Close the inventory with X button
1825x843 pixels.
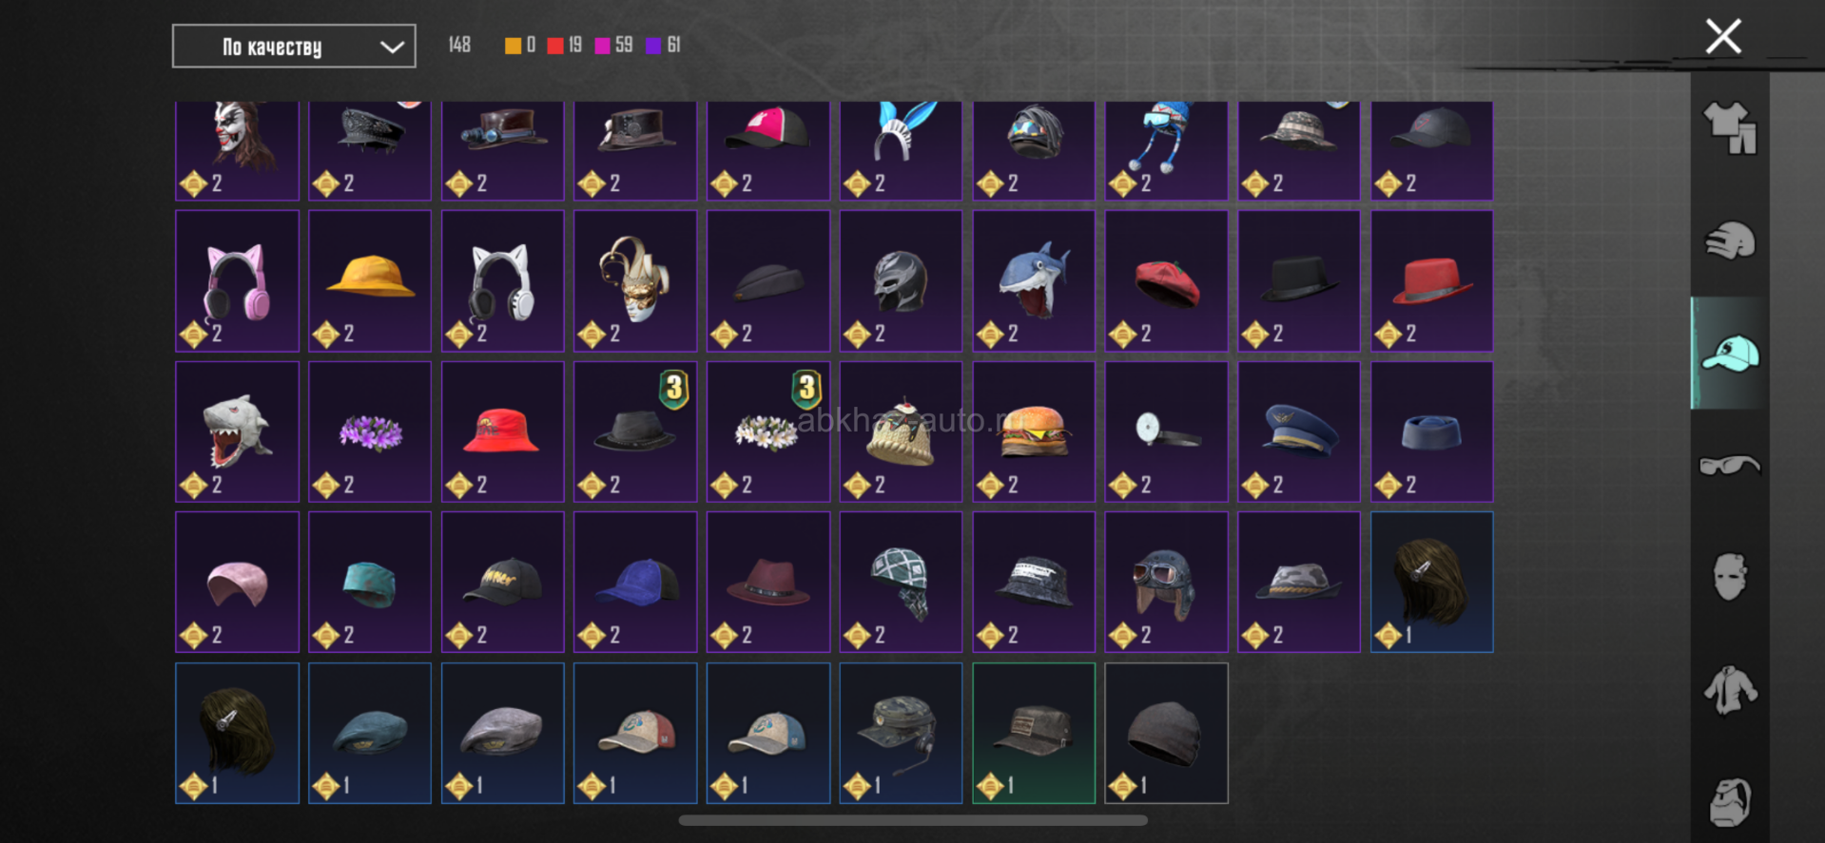pos(1723,37)
